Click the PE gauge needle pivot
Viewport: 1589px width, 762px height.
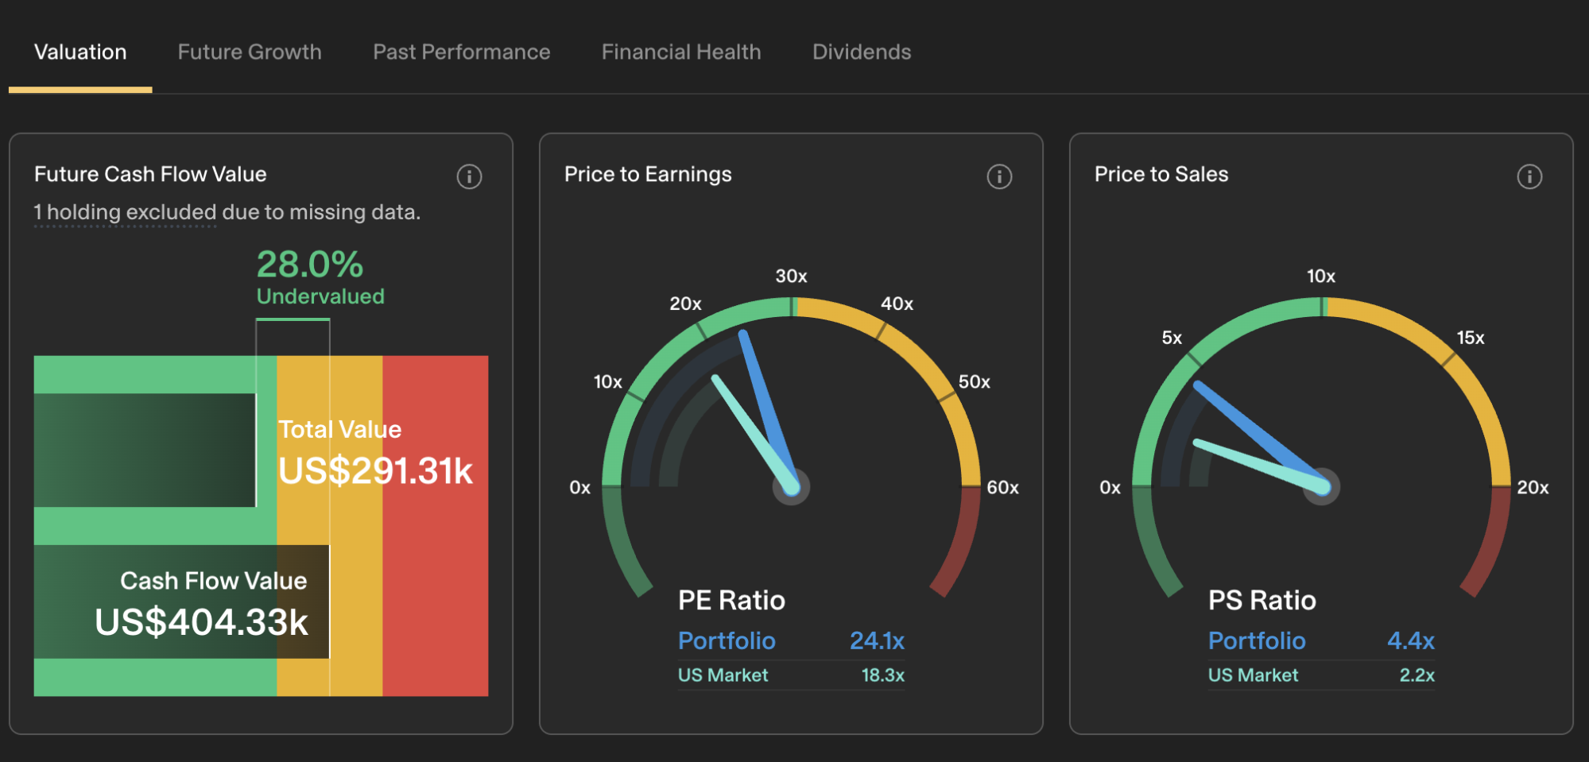tap(791, 487)
